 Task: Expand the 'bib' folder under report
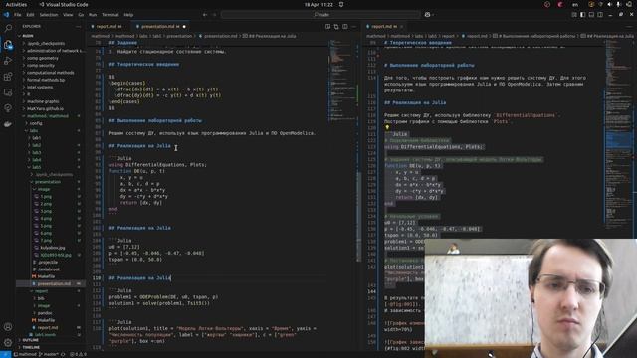[41, 298]
